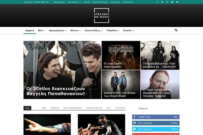
Task: Open YouTube icon in the top bar
Action: [x=177, y=2]
